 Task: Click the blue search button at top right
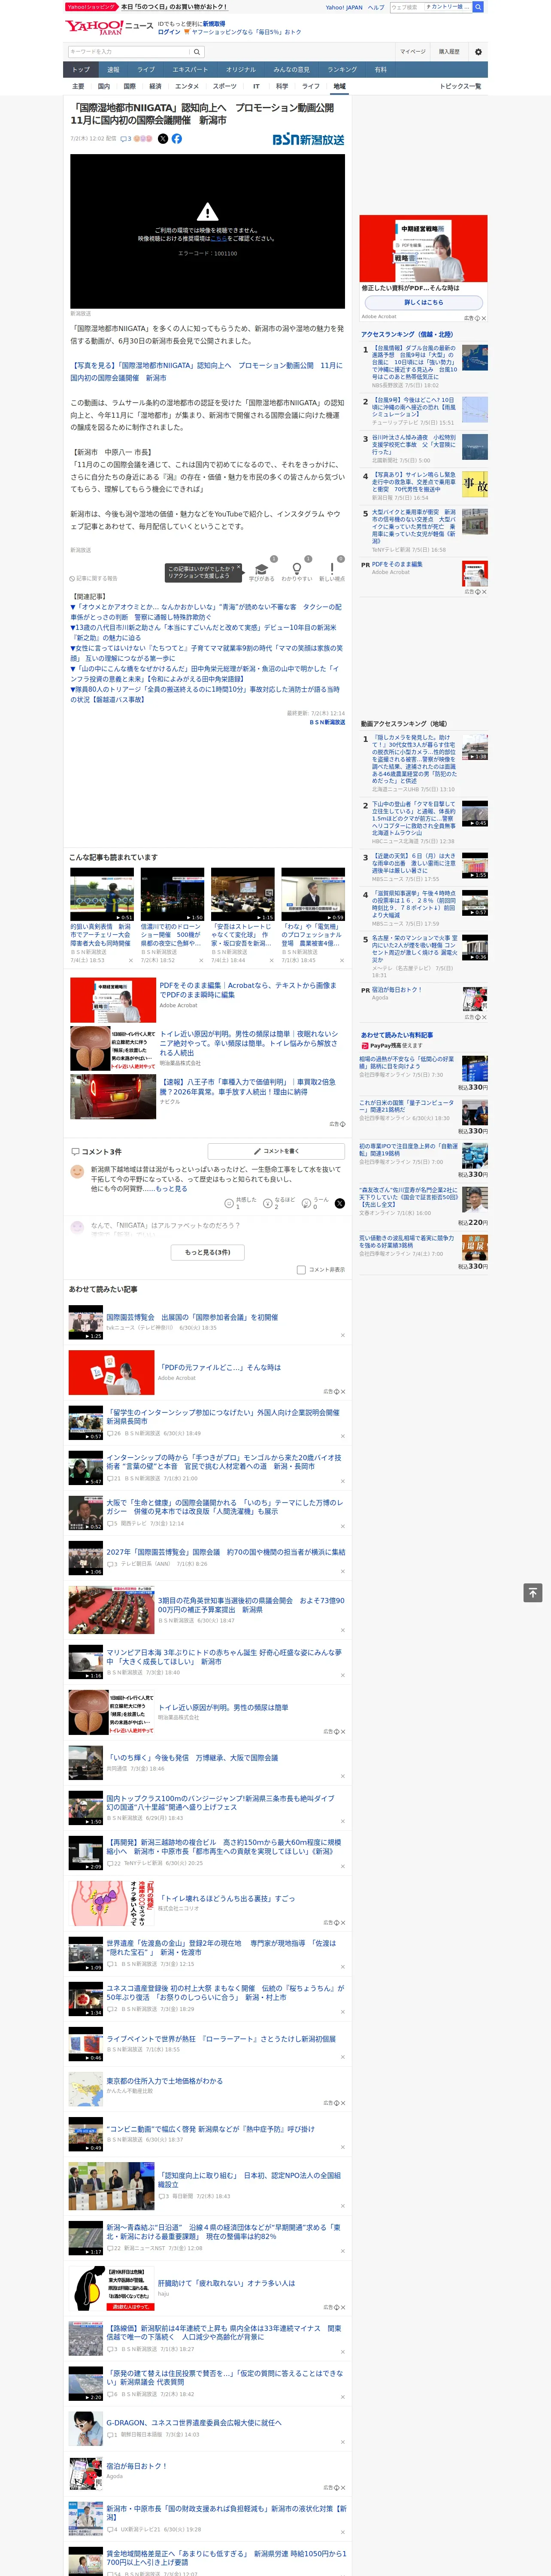tap(478, 7)
